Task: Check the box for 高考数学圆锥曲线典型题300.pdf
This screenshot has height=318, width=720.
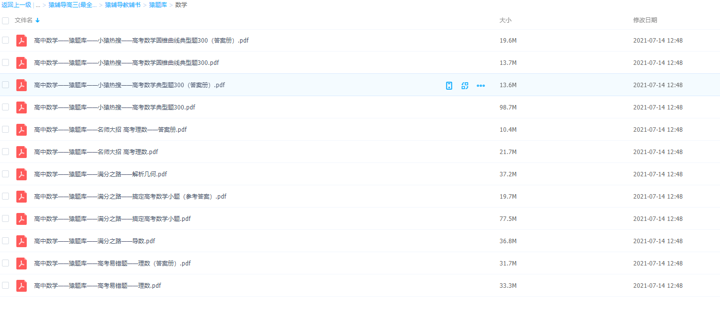Action: pyautogui.click(x=5, y=62)
